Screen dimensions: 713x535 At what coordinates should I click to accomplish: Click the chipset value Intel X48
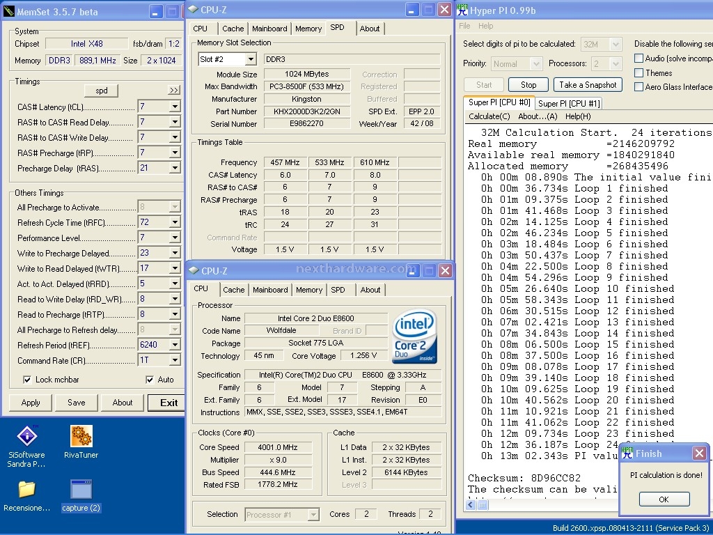pyautogui.click(x=87, y=44)
